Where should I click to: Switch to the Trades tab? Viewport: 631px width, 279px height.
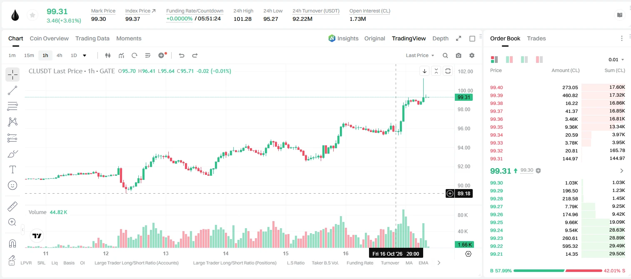pos(536,38)
